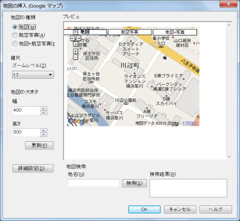Click the 高さ height input field
Viewport: 240px width, 221px height.
tap(26, 132)
